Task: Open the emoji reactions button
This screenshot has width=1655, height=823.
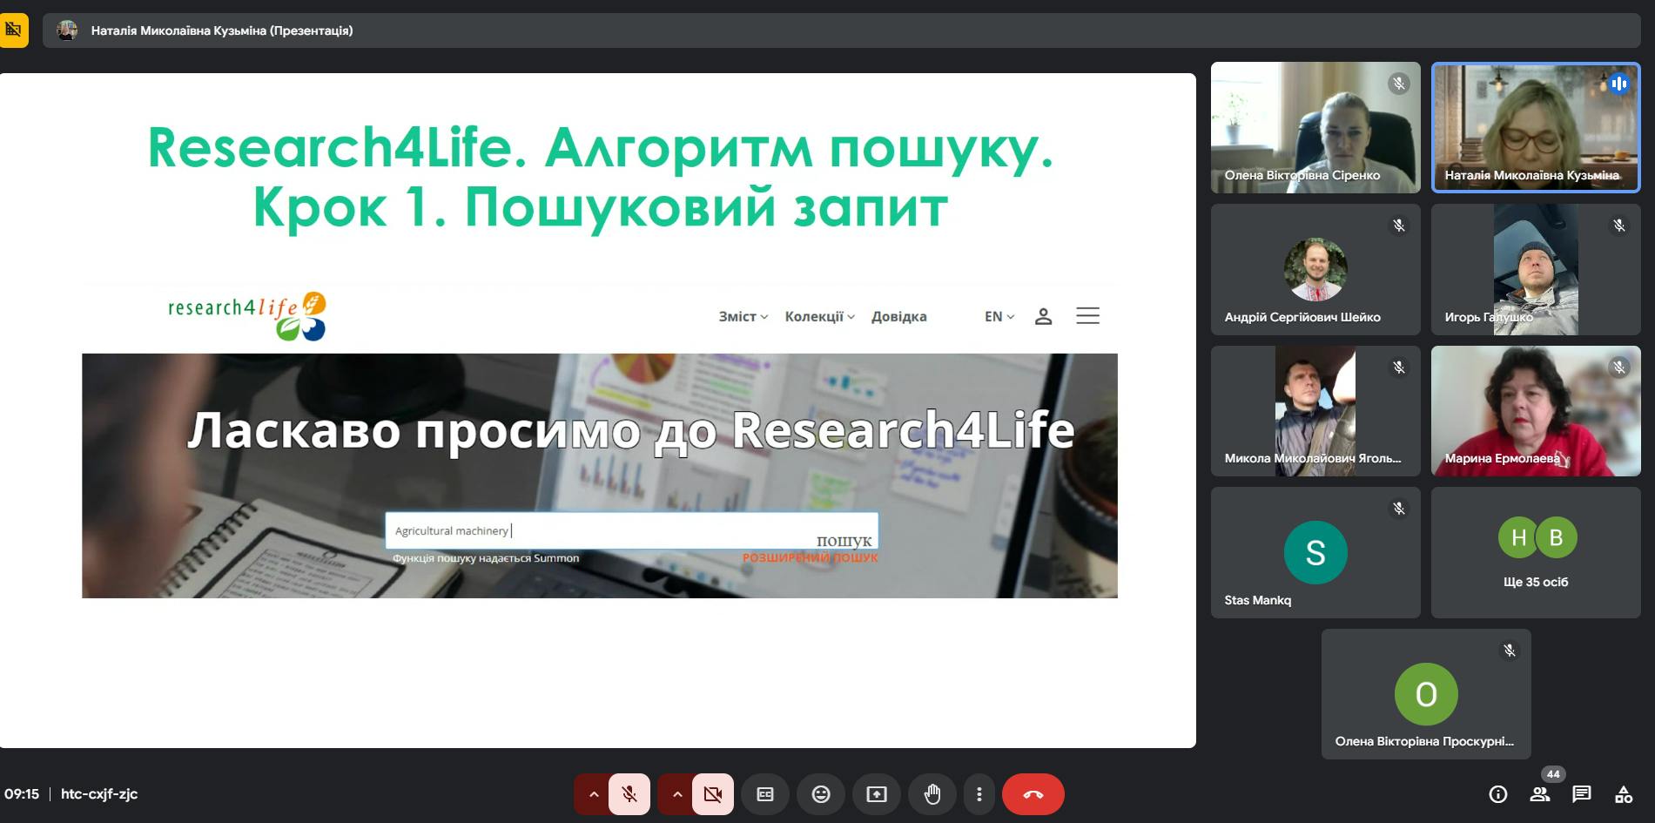Action: coord(821,794)
